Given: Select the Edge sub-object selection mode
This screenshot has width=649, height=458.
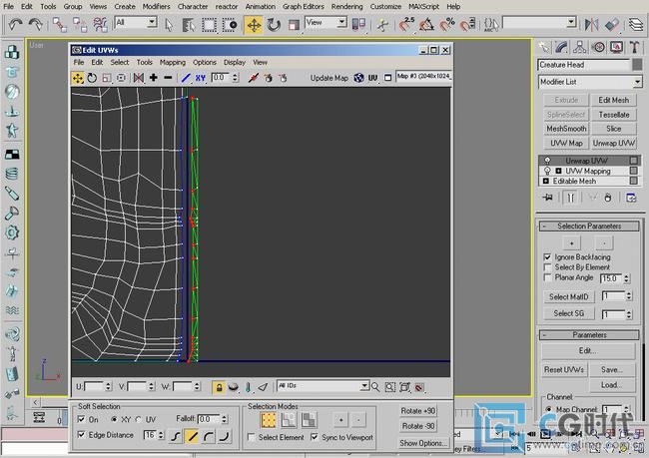Looking at the screenshot, I should pyautogui.click(x=289, y=420).
